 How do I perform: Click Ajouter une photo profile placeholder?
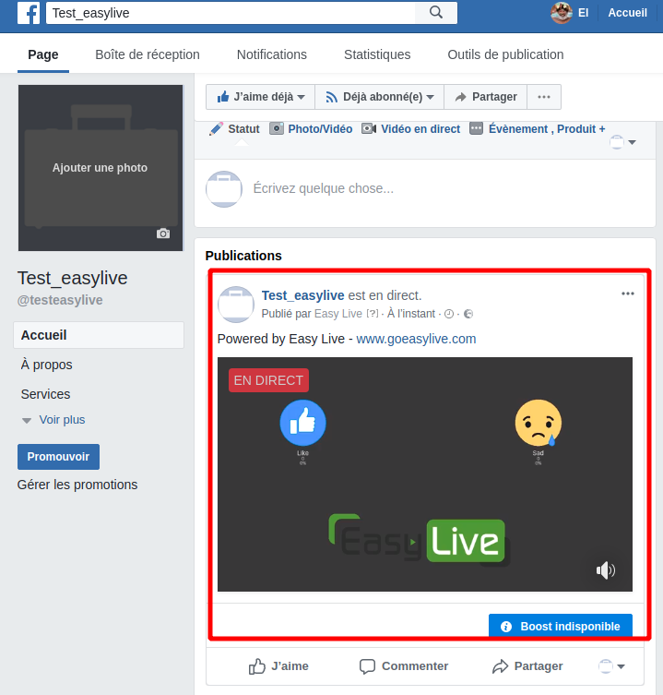coord(101,168)
